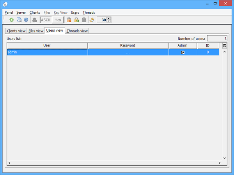
Task: Click the User column header
Action: (x=47, y=46)
